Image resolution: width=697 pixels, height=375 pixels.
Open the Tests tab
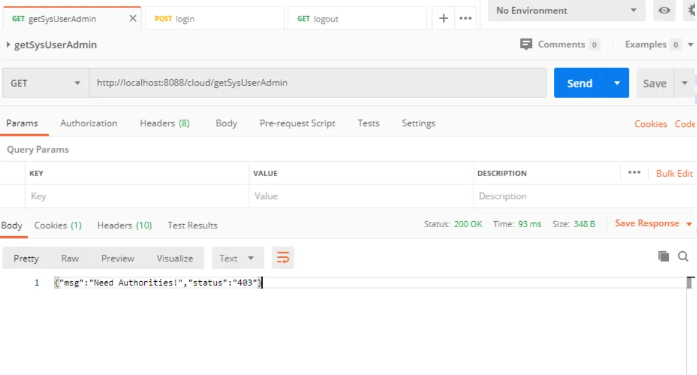[368, 123]
